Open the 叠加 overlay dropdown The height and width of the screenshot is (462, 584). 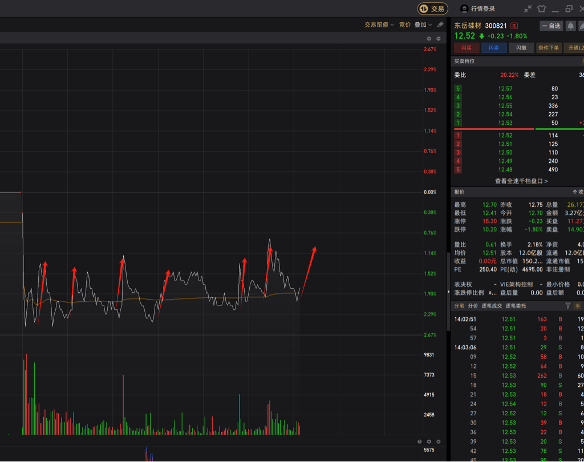[x=423, y=25]
